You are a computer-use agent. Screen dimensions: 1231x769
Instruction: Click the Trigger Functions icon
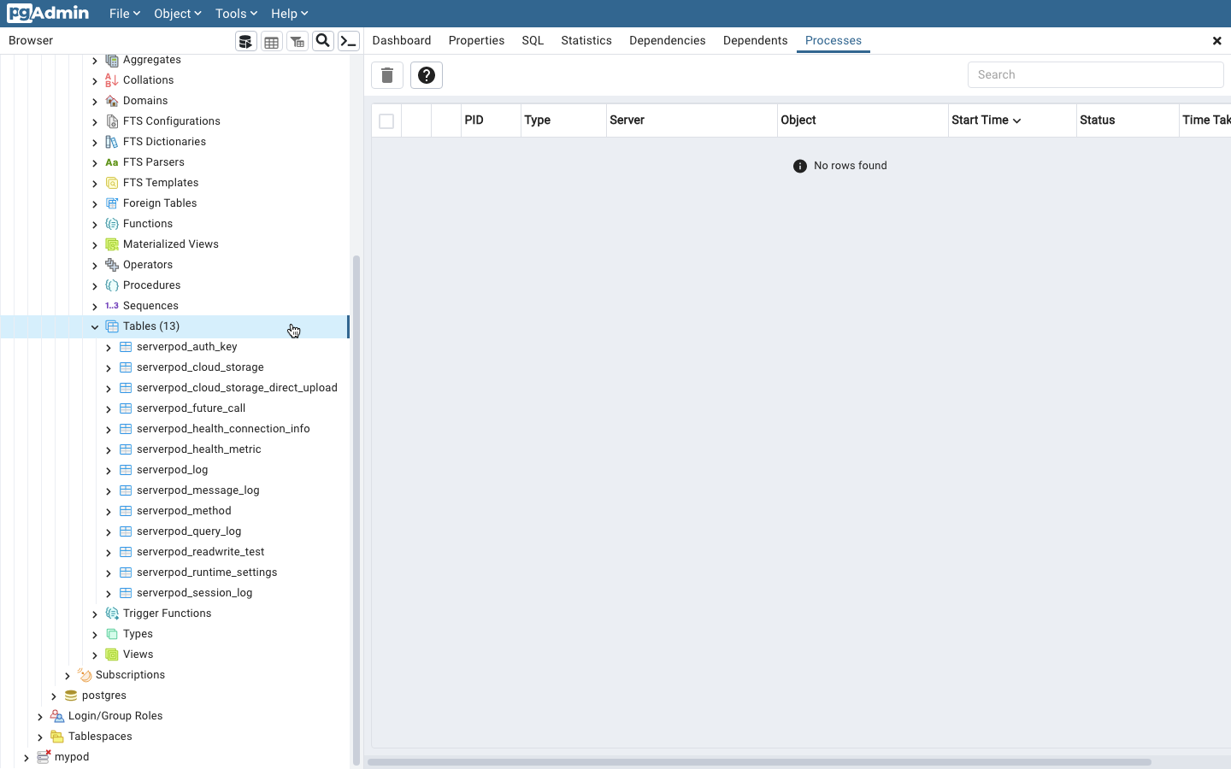coord(112,613)
